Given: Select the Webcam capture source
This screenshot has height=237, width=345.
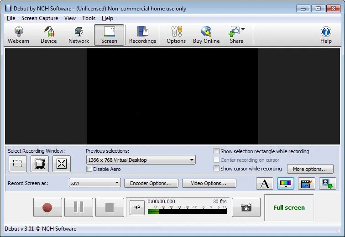Looking at the screenshot, I should (x=18, y=35).
